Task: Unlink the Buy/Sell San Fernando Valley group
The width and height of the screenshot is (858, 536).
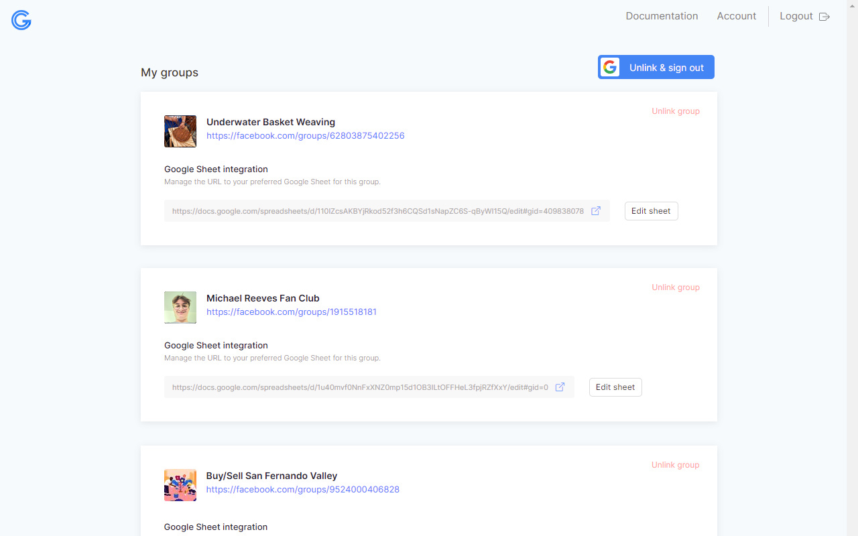Action: [x=676, y=465]
